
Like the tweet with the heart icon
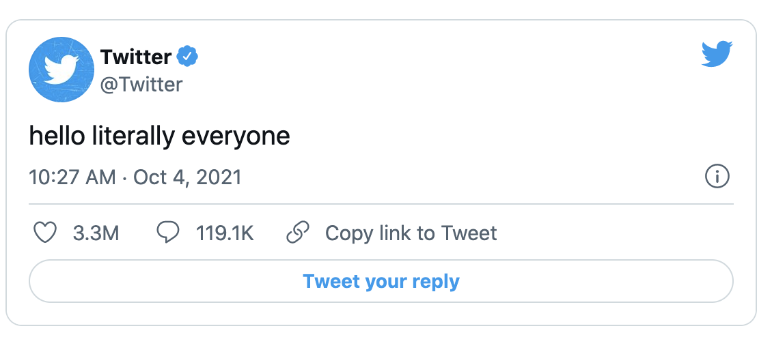[45, 233]
